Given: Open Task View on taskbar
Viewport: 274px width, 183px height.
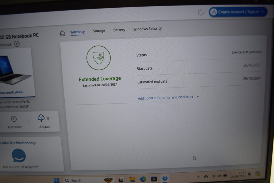Looking at the screenshot, I should [121, 180].
